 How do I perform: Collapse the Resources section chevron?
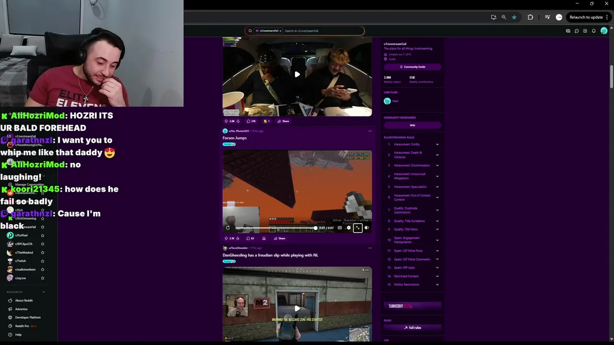pyautogui.click(x=43, y=292)
